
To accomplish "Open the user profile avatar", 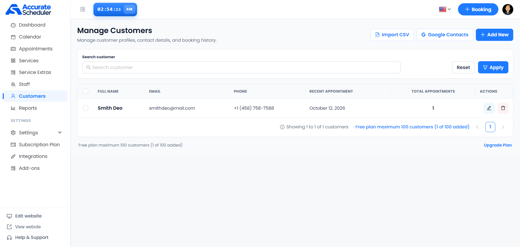I will (508, 9).
